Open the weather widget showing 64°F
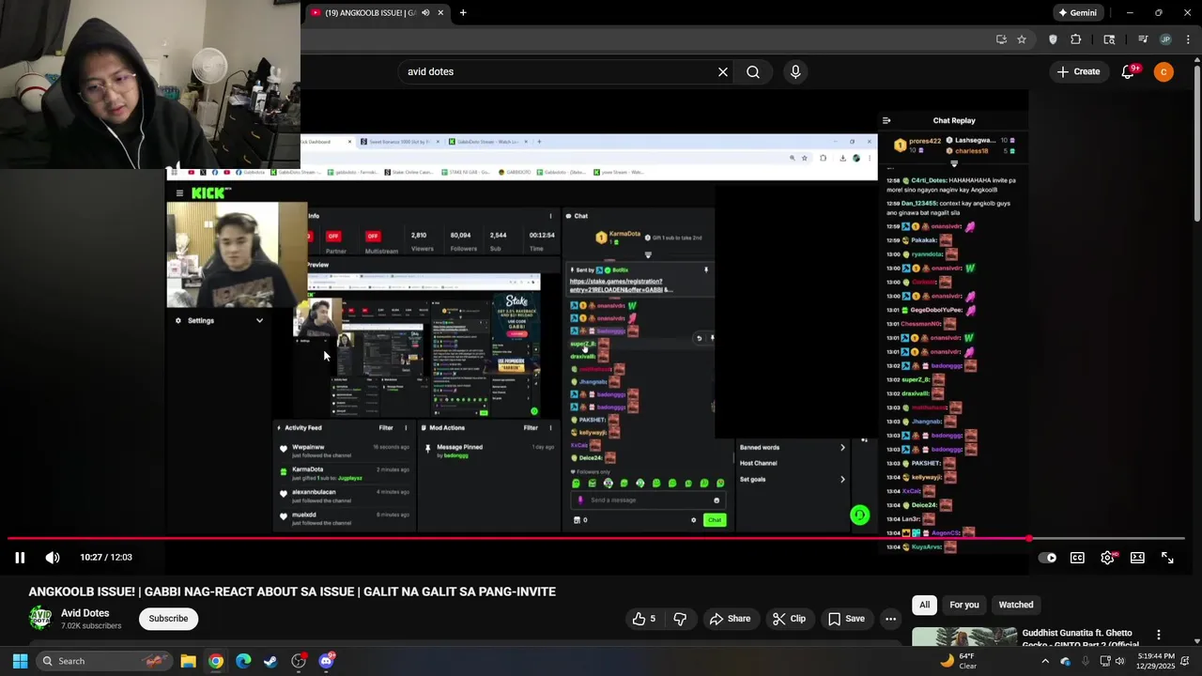 958,661
